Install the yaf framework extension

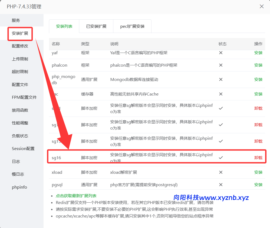click(258, 53)
